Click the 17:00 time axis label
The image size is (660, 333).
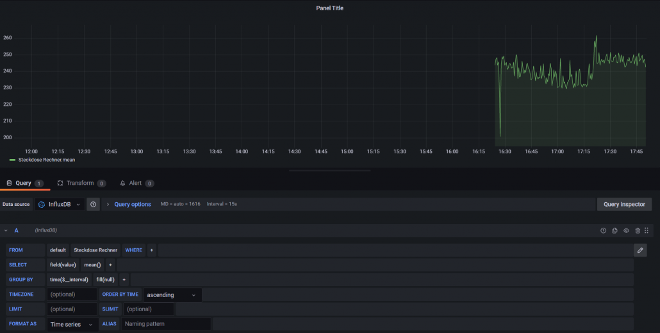[x=557, y=151]
